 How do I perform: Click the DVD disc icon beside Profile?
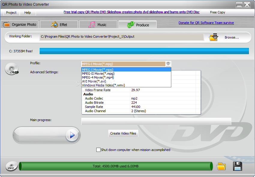[x=12, y=69]
